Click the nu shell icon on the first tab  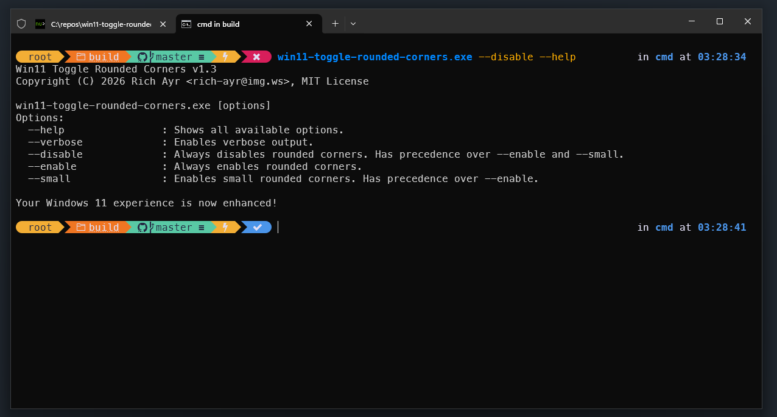coord(40,24)
